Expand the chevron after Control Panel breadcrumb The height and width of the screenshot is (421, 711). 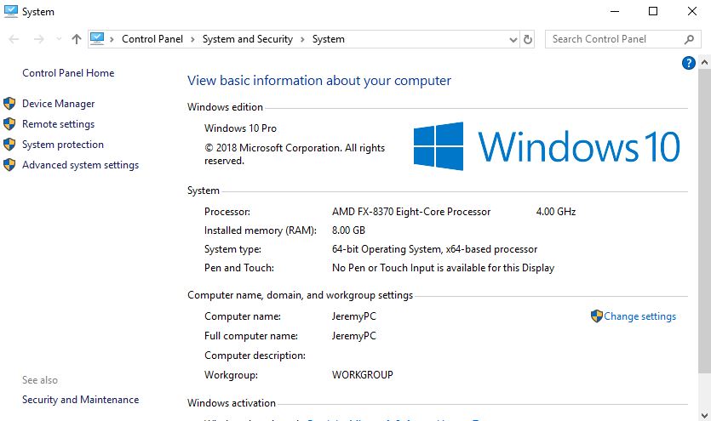click(x=193, y=39)
